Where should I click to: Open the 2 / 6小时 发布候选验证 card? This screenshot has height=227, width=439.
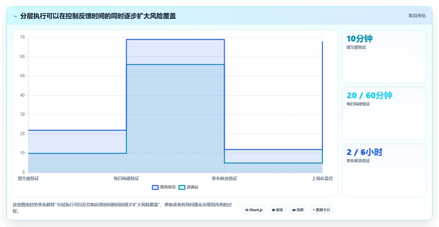(384, 170)
